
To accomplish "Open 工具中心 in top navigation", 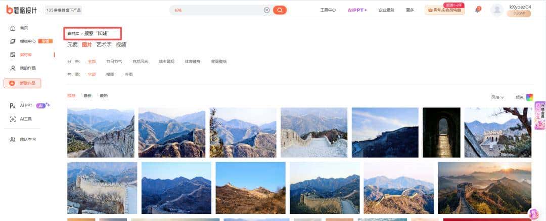I will [x=328, y=10].
